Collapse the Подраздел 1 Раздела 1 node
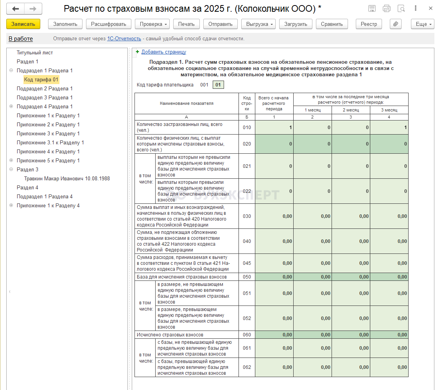The image size is (443, 390). (11, 71)
